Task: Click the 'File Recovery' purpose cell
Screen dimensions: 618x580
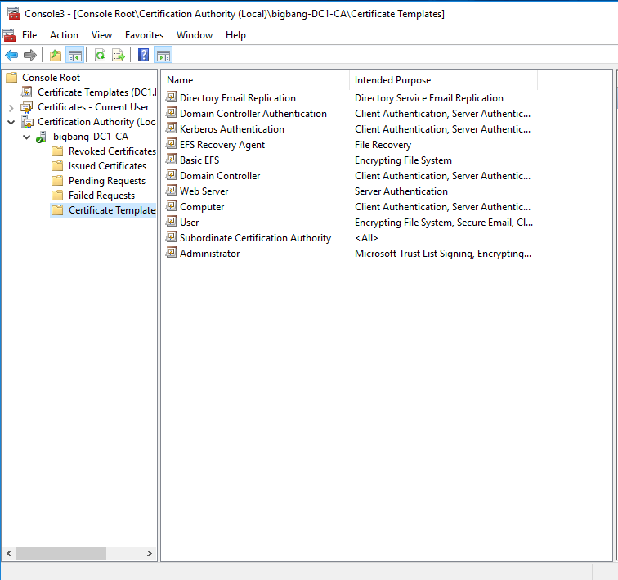Action: (383, 145)
